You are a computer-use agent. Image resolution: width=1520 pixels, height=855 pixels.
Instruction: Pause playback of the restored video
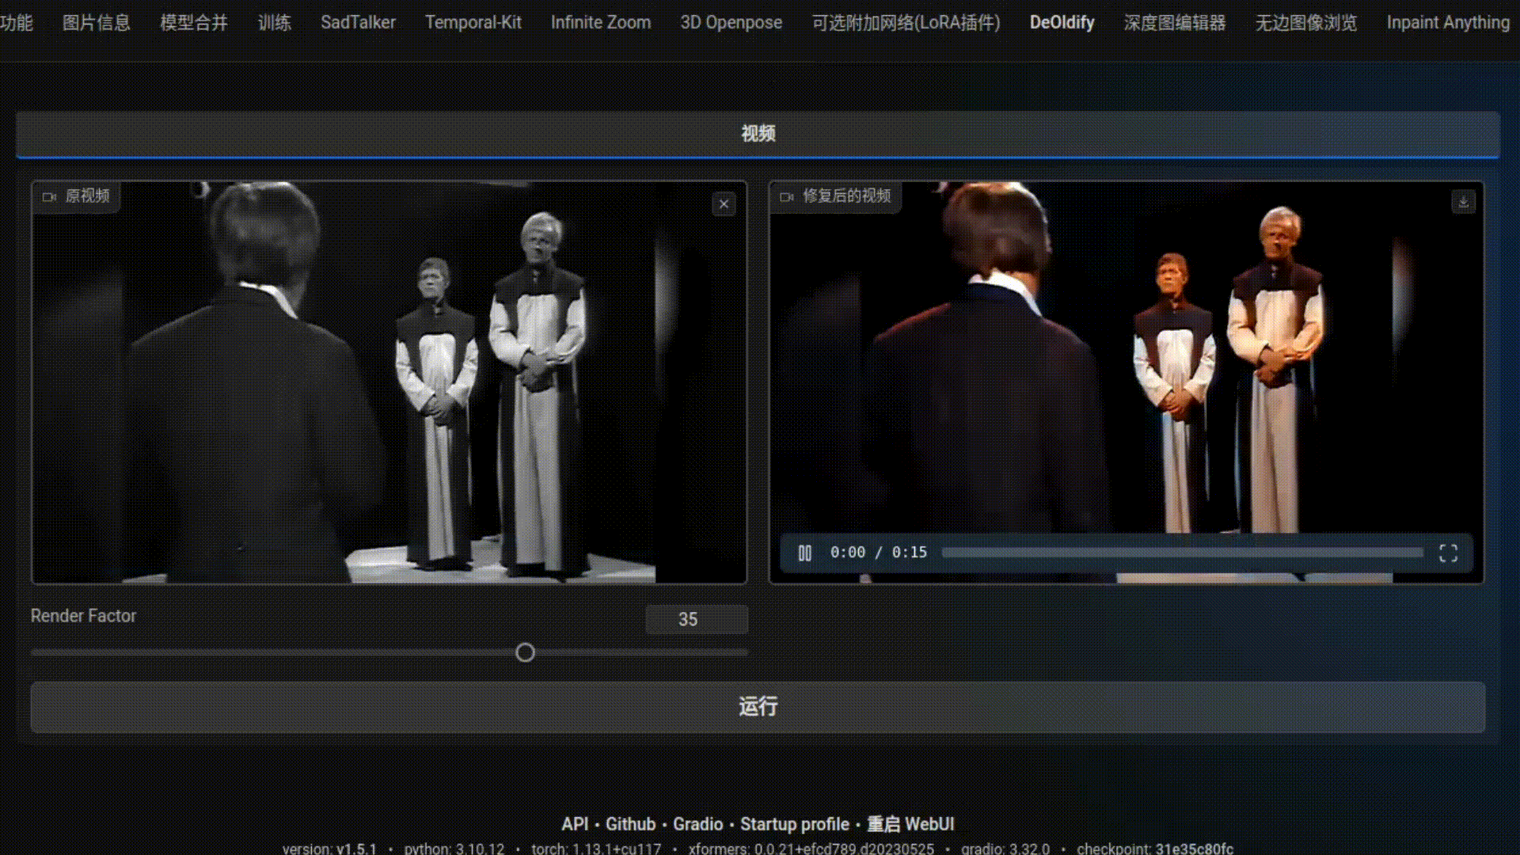point(804,553)
